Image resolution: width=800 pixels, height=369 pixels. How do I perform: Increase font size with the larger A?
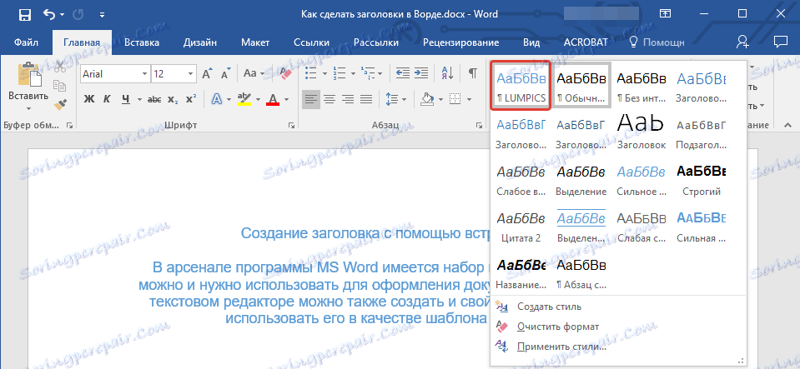(207, 74)
